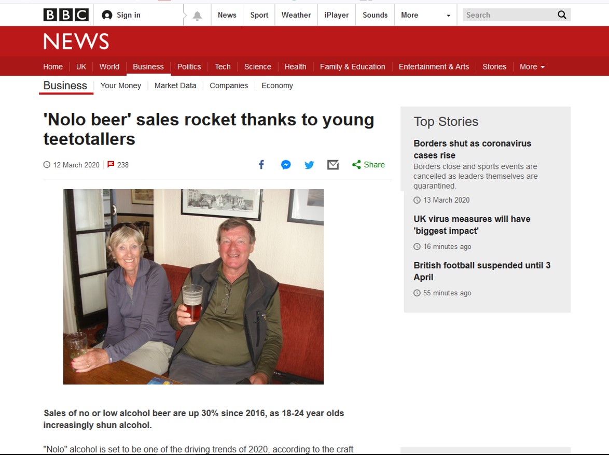Share article via Messenger
The width and height of the screenshot is (609, 455).
pyautogui.click(x=286, y=165)
